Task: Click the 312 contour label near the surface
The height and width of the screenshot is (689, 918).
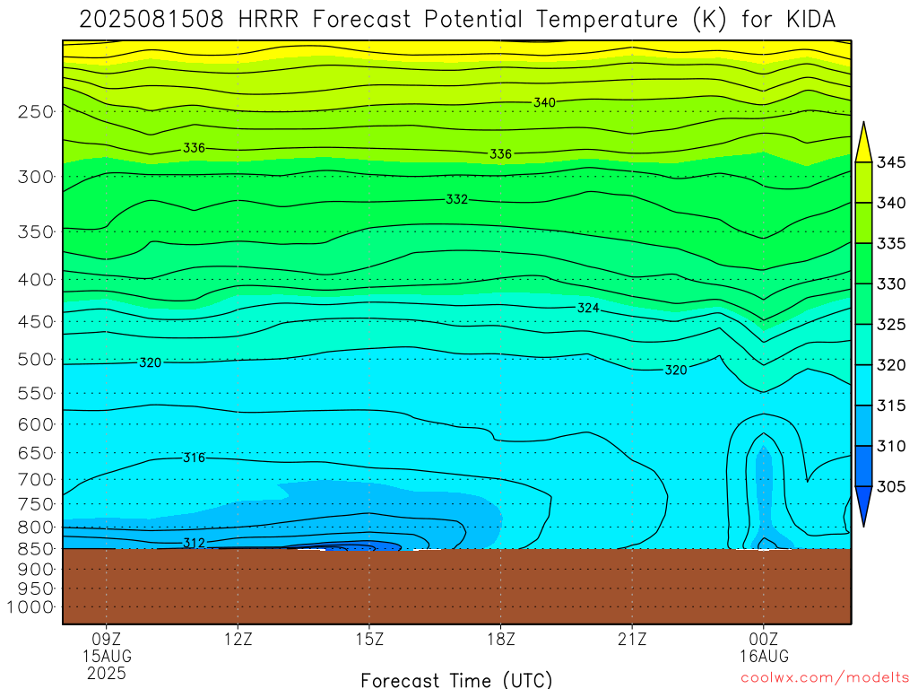Action: tap(194, 543)
